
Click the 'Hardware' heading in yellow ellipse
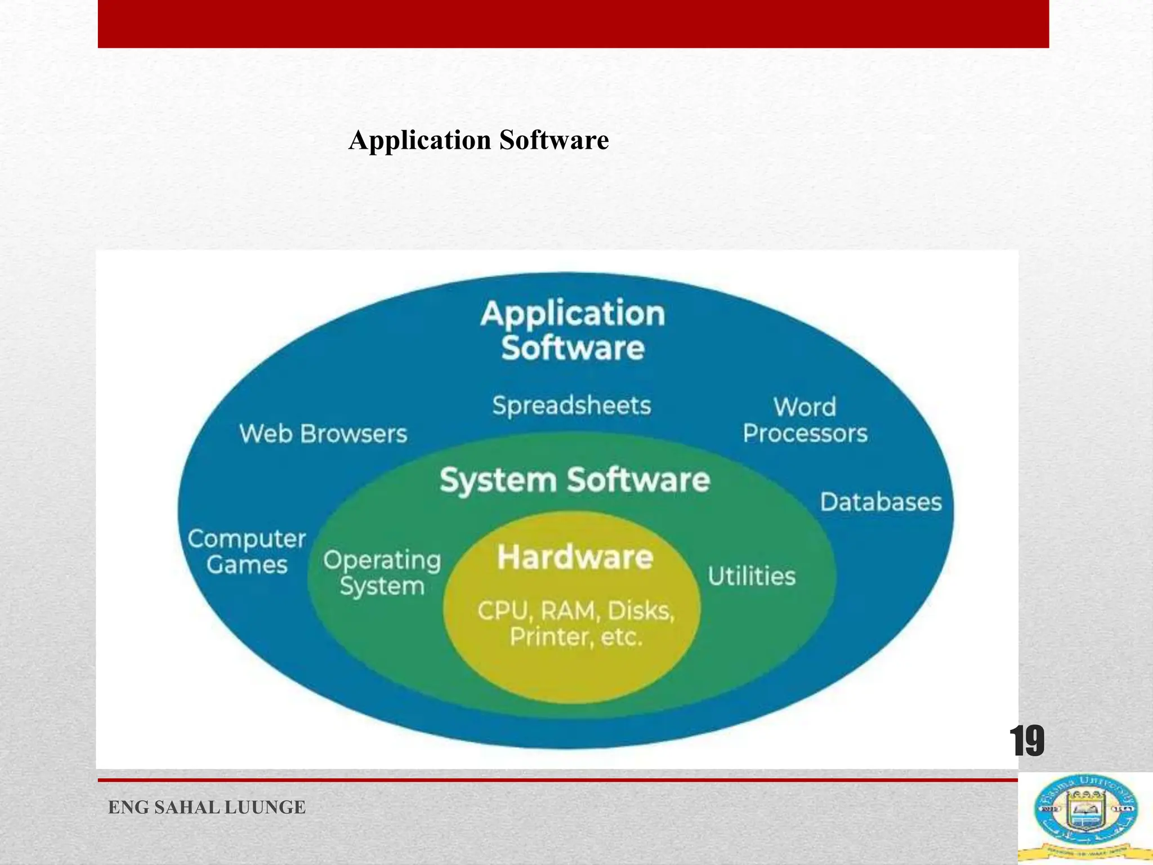575,558
